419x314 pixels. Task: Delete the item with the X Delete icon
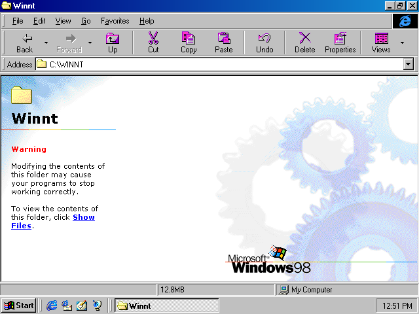coord(305,43)
